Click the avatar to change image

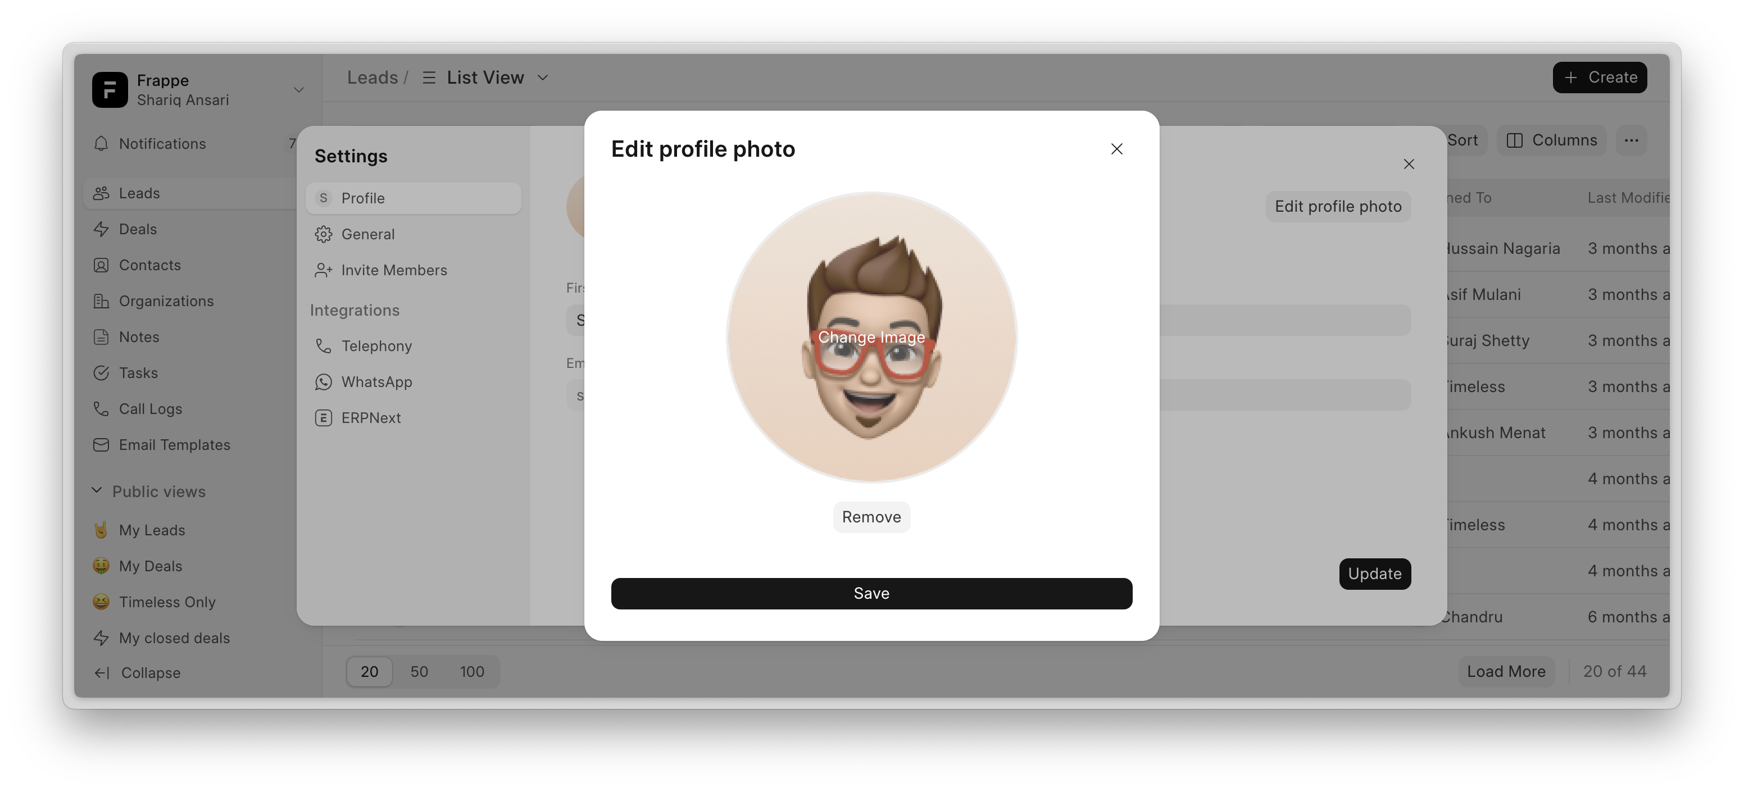(x=871, y=337)
